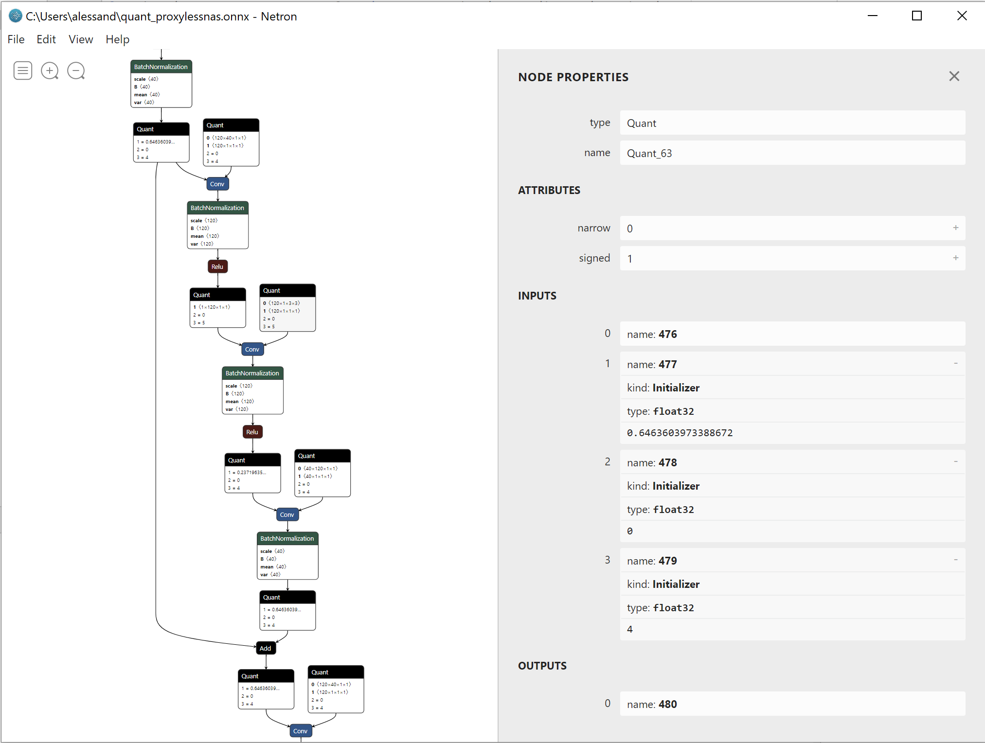This screenshot has height=743, width=985.
Task: Expand the narrow attribute details
Action: click(x=956, y=228)
